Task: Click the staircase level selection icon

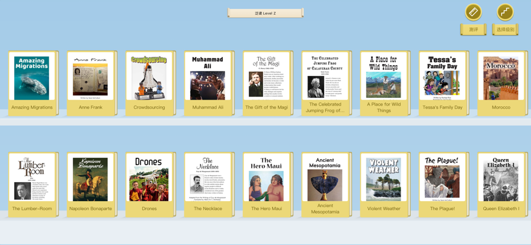Action: click(505, 12)
